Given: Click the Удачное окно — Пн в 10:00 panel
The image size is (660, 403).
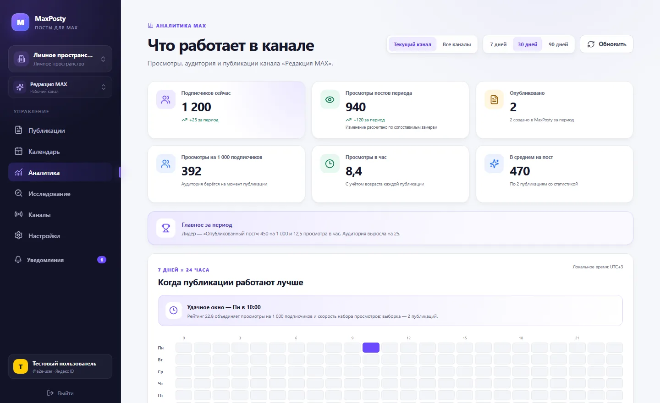Looking at the screenshot, I should click(x=390, y=310).
